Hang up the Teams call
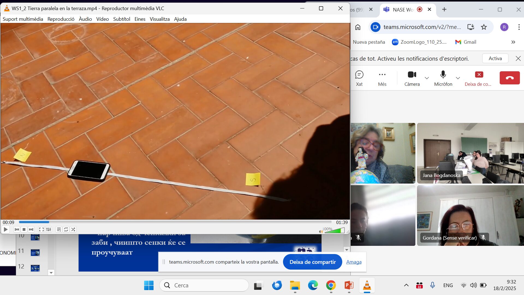This screenshot has width=524, height=295. coord(510,78)
